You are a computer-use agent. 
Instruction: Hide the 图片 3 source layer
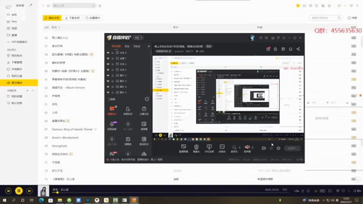pyautogui.click(x=108, y=75)
